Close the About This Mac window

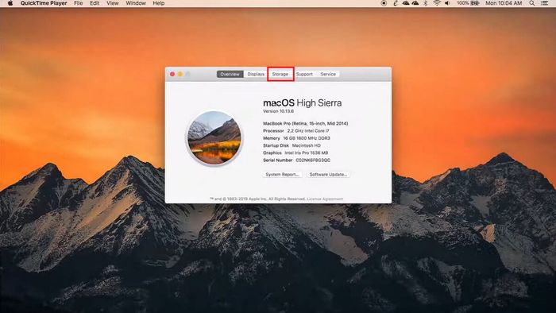(172, 74)
